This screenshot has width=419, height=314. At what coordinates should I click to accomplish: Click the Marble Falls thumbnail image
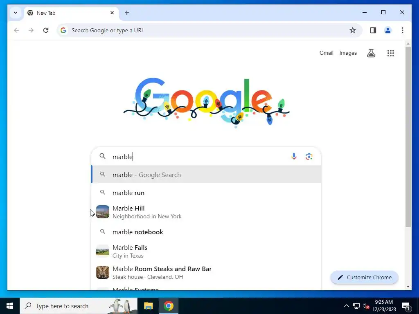[103, 251]
